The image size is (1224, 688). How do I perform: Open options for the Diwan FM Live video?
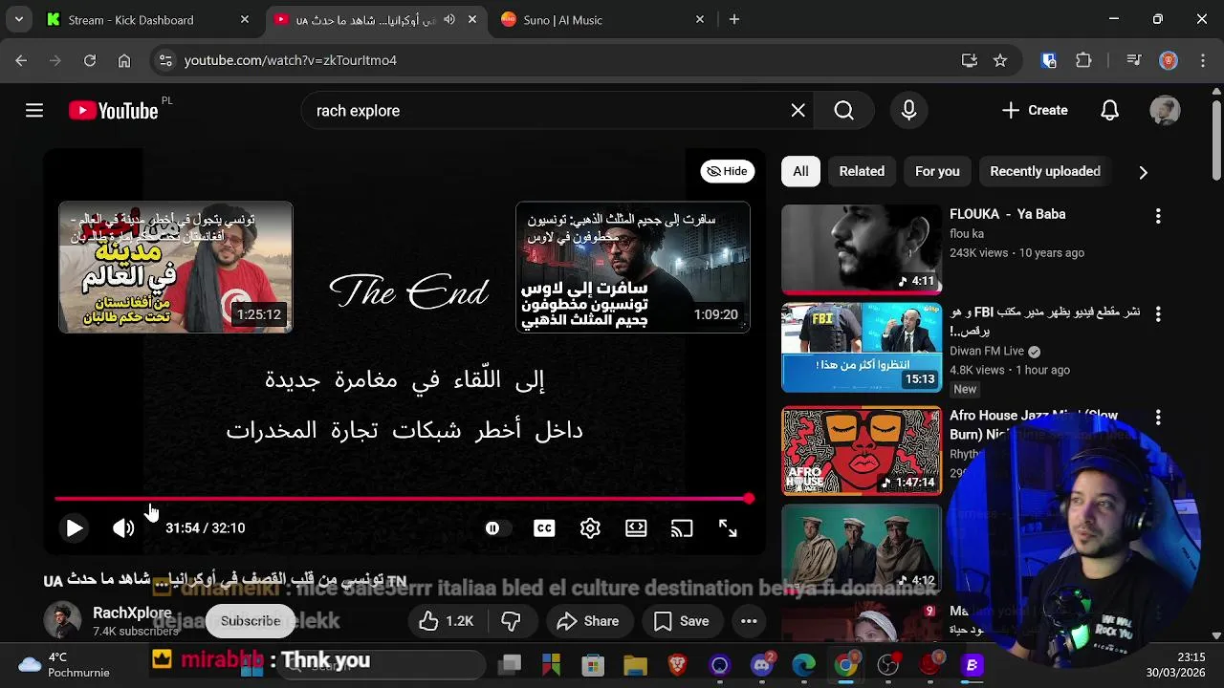(x=1158, y=313)
